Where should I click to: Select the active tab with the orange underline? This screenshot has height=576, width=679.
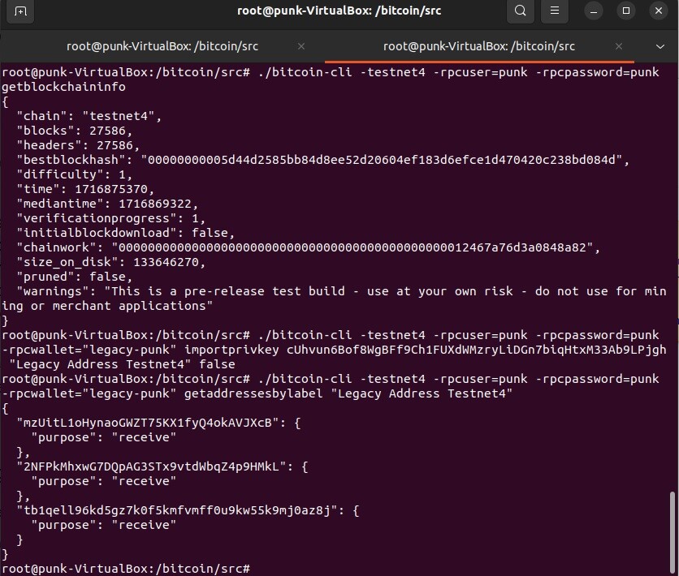[479, 46]
